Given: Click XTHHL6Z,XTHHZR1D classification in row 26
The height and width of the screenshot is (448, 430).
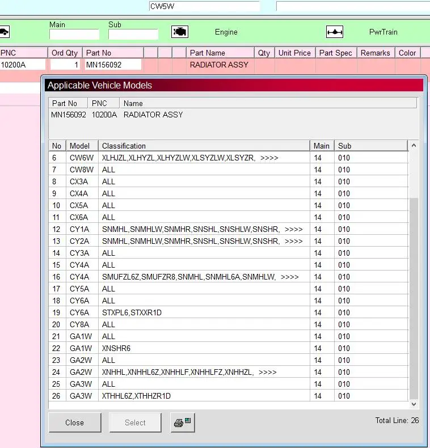Looking at the screenshot, I should [136, 396].
